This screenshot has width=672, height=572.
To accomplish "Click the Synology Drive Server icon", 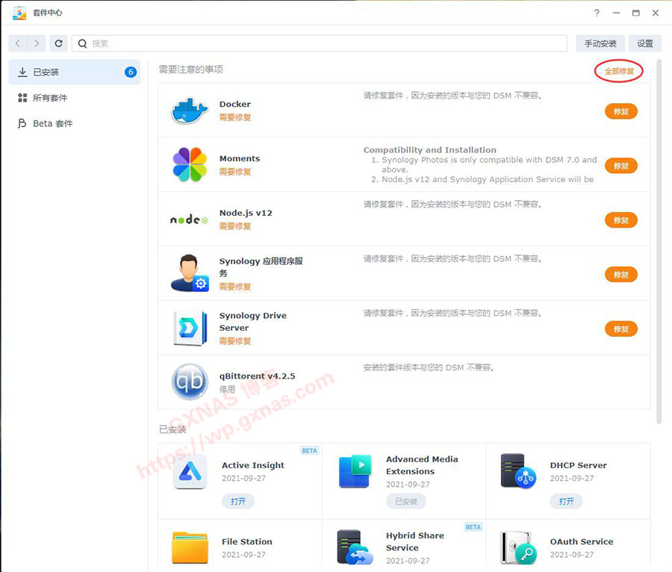I will pos(188,328).
